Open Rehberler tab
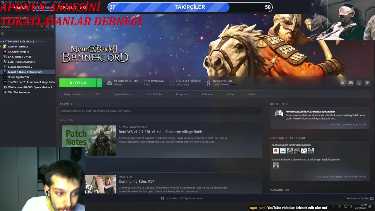Image resolution: width=375 pixels, height=211 pixels. 208,94
